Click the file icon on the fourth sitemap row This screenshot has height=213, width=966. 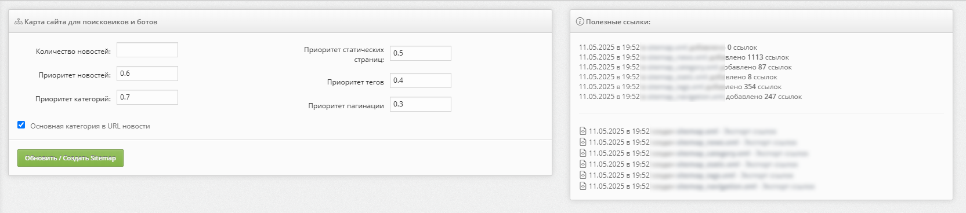click(x=583, y=164)
